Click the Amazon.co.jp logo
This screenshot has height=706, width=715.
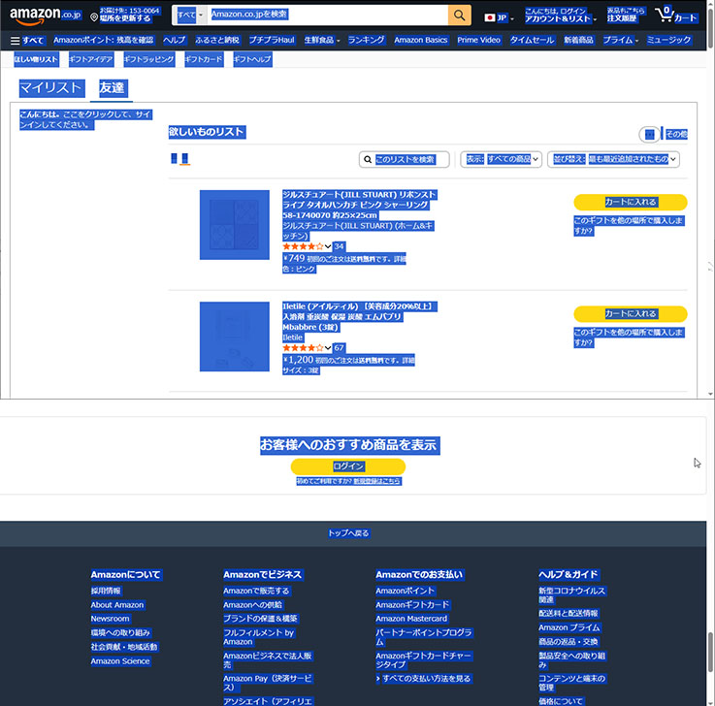pos(46,16)
